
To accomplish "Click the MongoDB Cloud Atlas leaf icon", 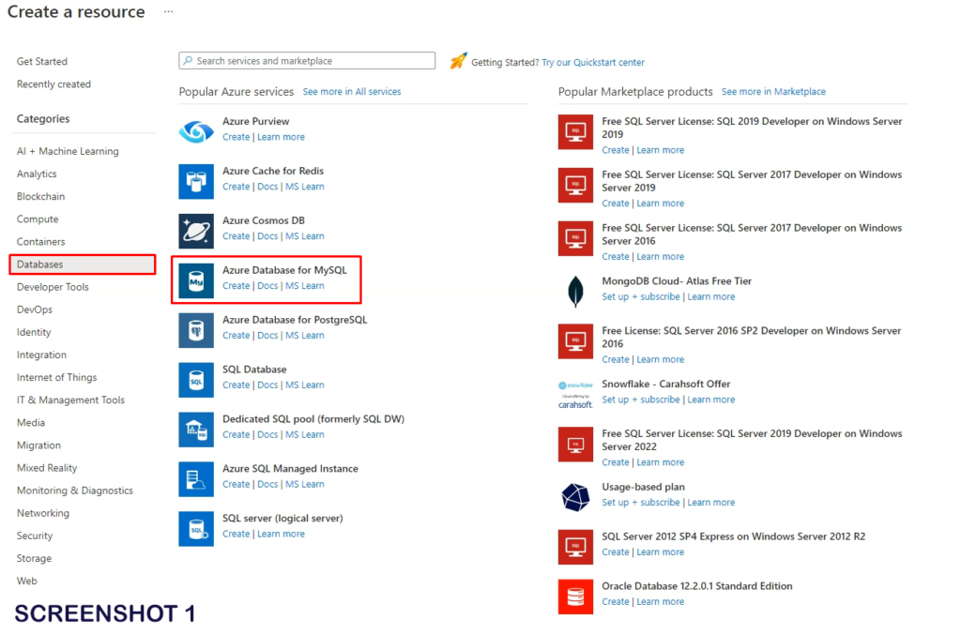I will [x=575, y=292].
